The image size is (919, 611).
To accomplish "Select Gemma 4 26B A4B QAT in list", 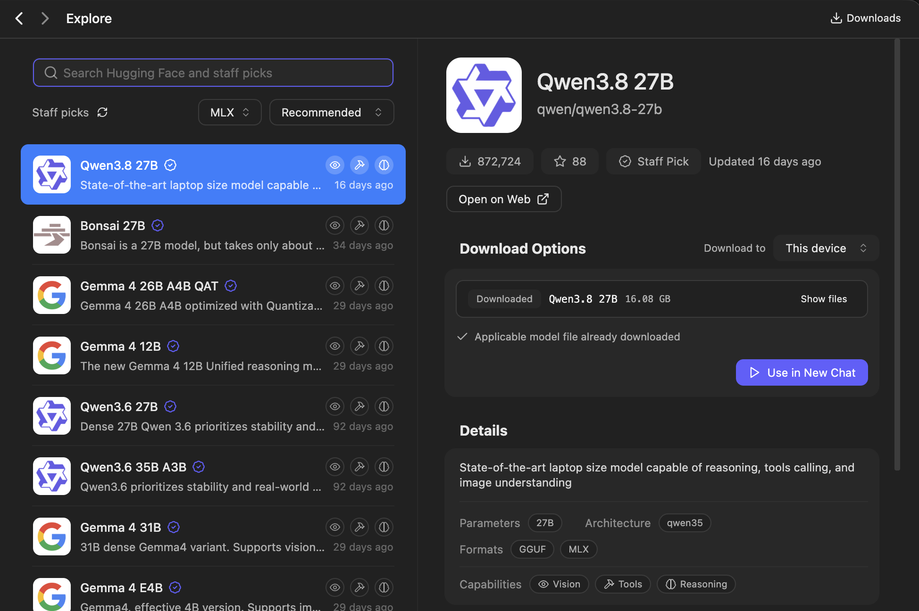I will [x=213, y=295].
